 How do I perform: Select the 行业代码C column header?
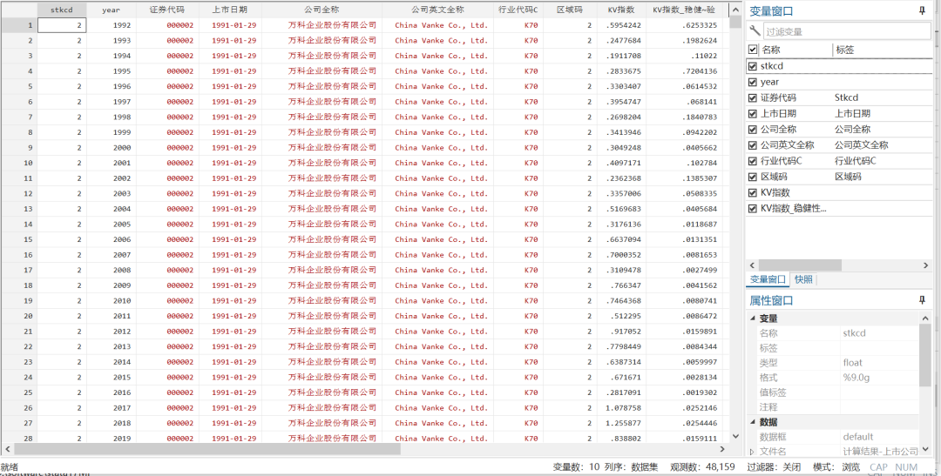click(x=518, y=10)
